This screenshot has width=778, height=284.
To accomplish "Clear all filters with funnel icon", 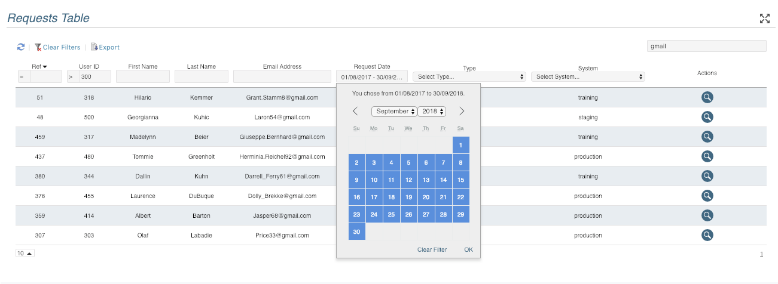I will click(x=38, y=47).
